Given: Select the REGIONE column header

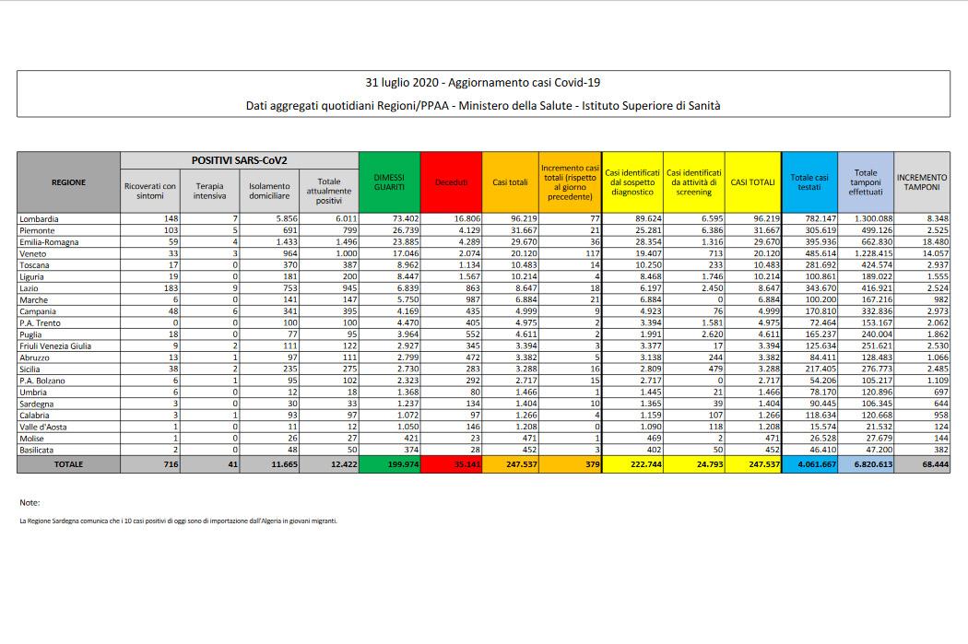Looking at the screenshot, I should click(68, 182).
